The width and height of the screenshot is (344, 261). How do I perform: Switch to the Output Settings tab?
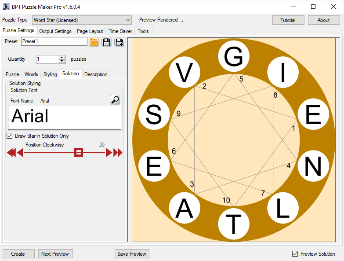(x=55, y=31)
